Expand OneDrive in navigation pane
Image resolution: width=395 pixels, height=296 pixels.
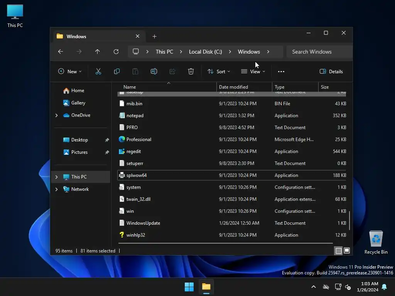[56, 115]
